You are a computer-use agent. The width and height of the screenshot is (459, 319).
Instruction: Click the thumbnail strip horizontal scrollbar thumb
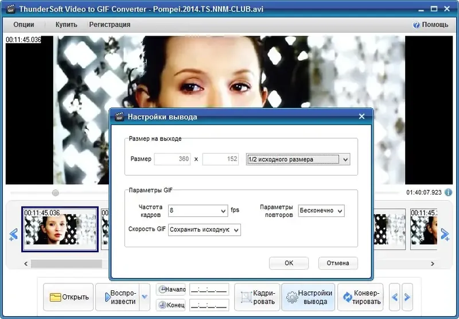67,264
